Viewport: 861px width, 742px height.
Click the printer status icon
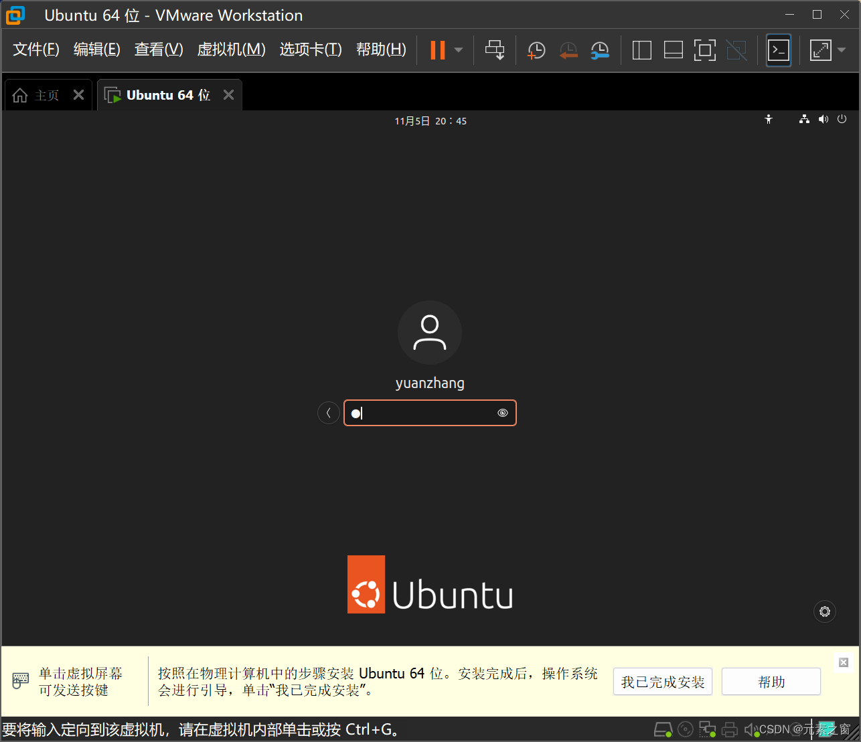[x=730, y=729]
